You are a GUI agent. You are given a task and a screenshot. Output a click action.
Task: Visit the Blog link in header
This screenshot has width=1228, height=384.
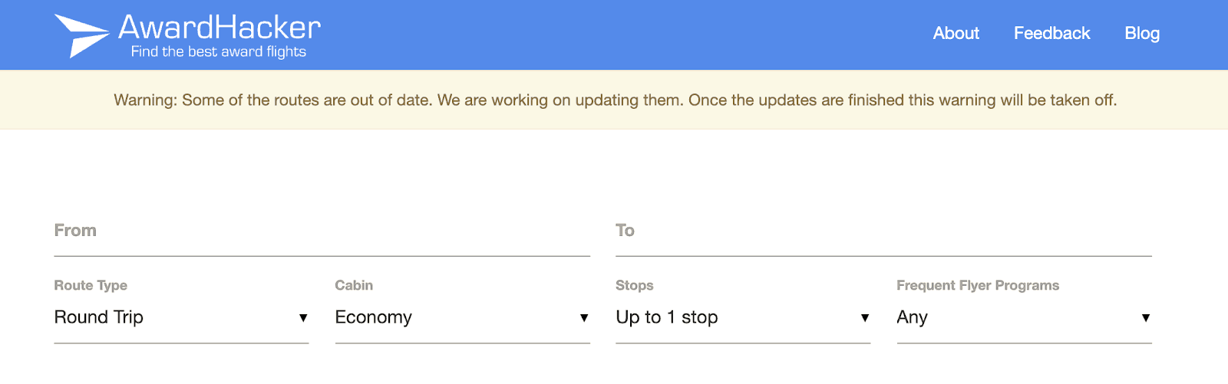1142,33
